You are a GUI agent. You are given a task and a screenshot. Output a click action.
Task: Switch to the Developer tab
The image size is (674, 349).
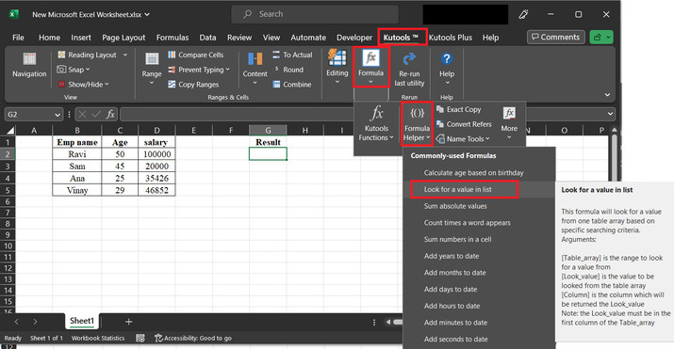354,38
